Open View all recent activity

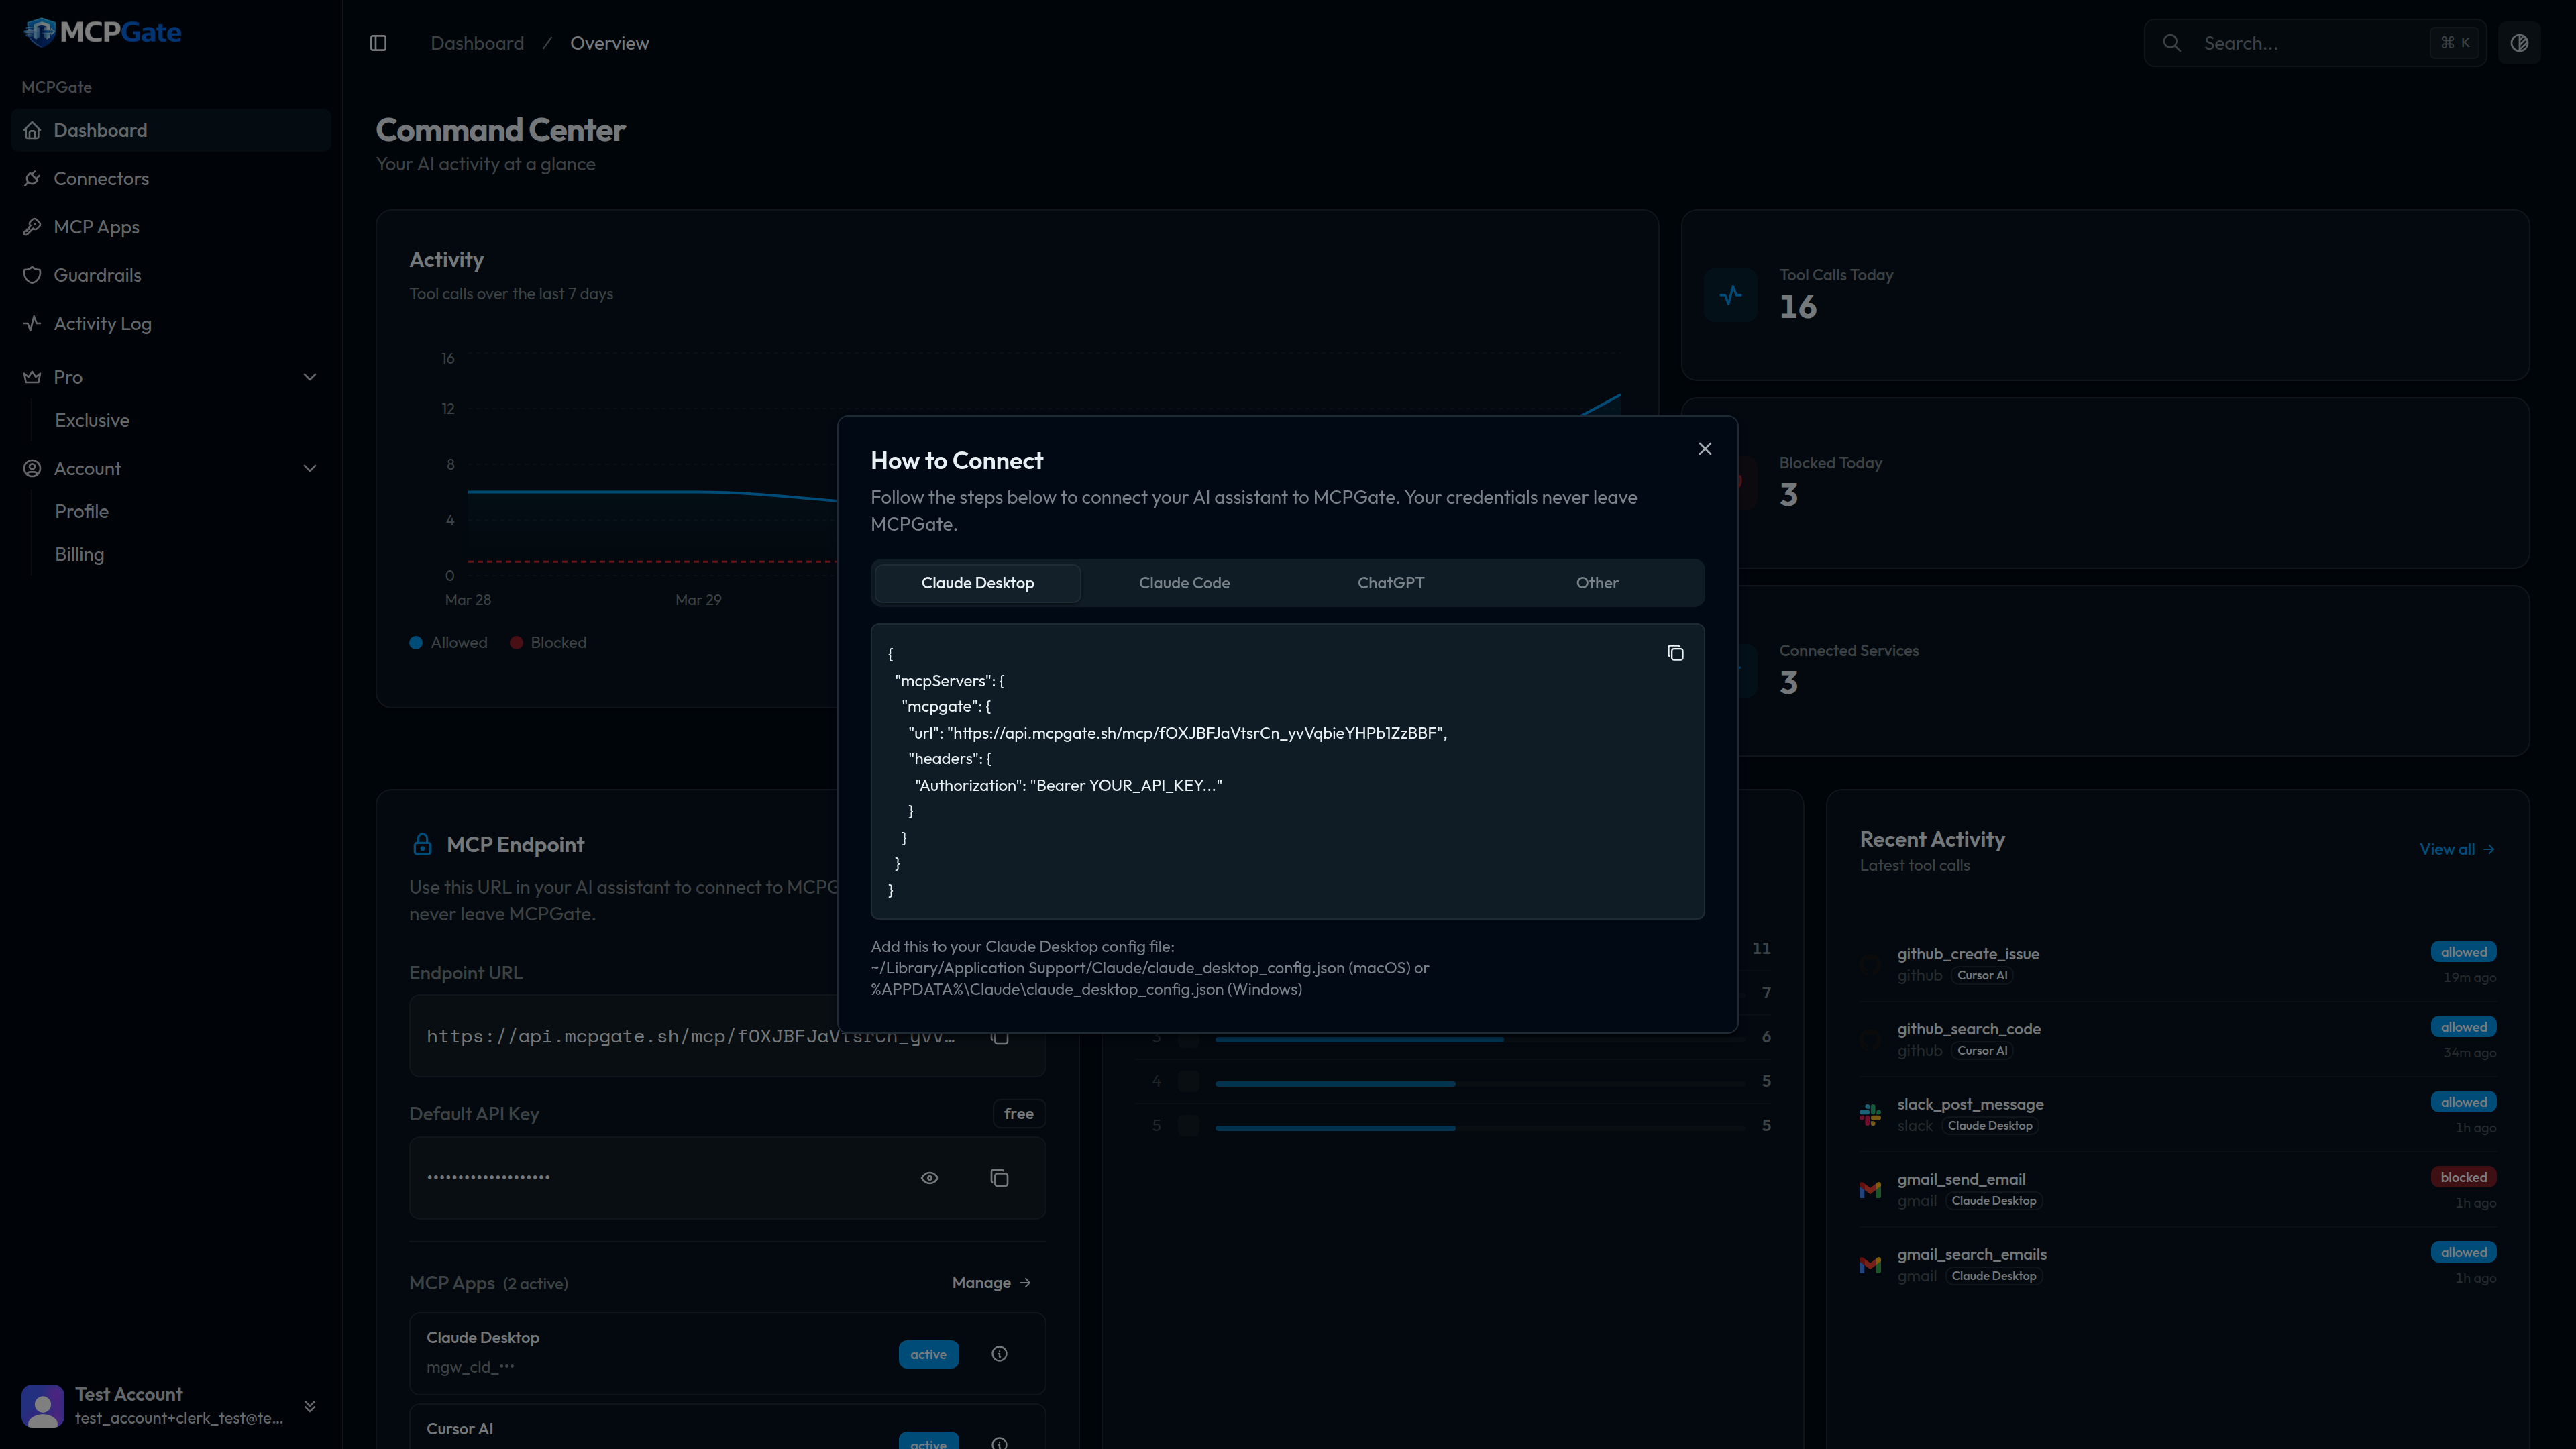pyautogui.click(x=2458, y=849)
